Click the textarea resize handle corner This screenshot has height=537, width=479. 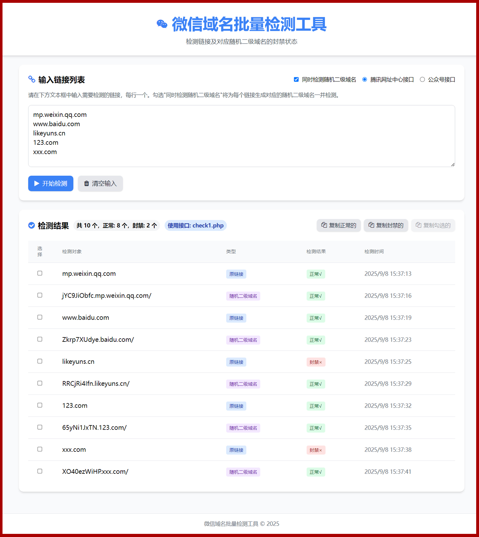[x=453, y=164]
